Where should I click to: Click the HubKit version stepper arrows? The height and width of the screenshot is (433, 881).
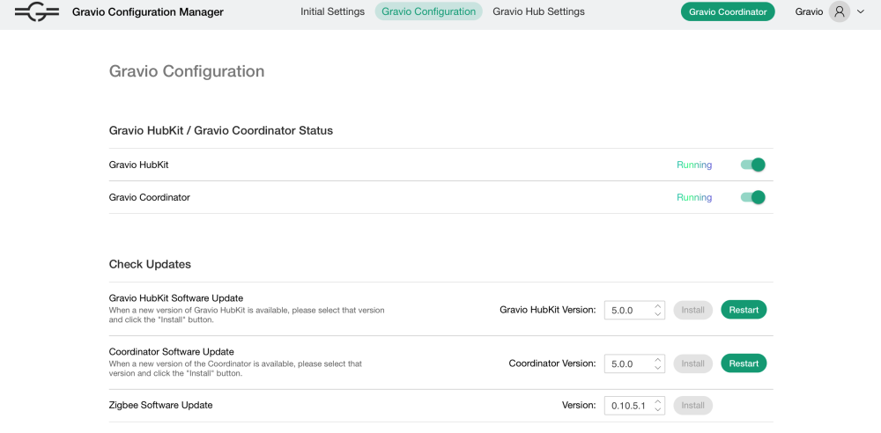click(x=657, y=310)
